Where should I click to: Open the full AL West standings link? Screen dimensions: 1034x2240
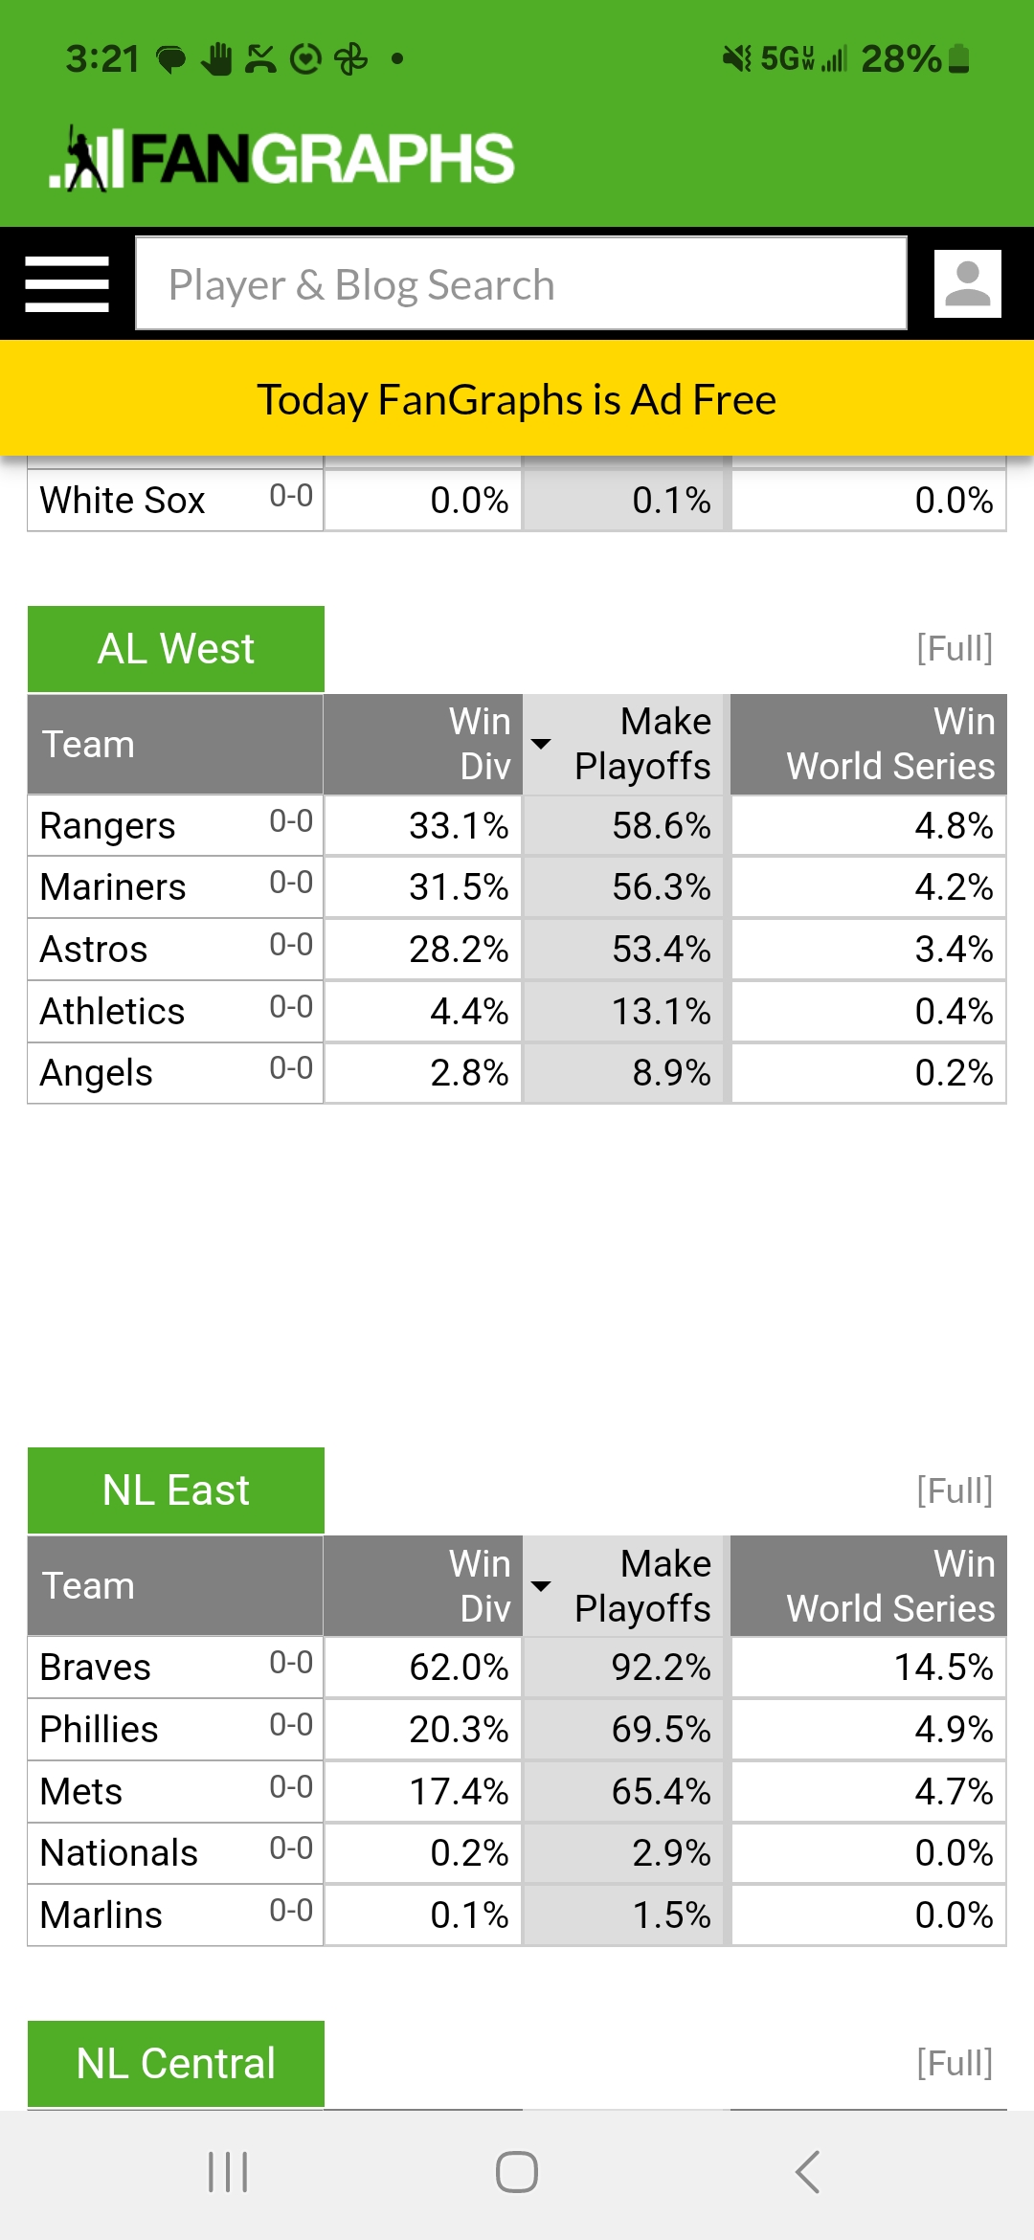[x=955, y=649]
